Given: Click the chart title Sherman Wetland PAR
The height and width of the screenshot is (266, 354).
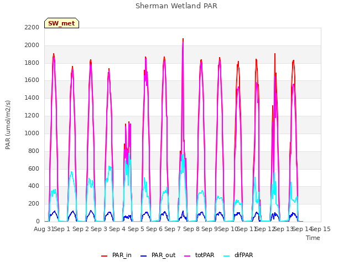Looking at the screenshot, I should click(x=176, y=6).
